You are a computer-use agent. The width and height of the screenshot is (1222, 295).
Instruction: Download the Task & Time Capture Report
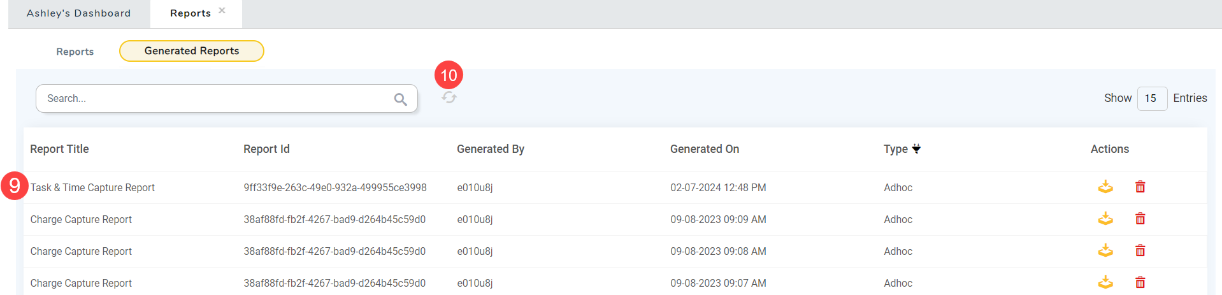(1105, 187)
